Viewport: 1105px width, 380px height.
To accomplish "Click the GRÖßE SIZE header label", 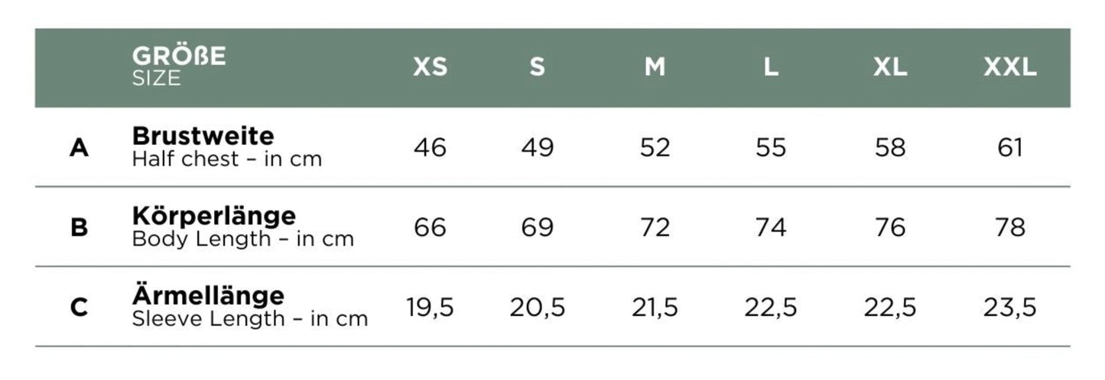I will tap(179, 66).
